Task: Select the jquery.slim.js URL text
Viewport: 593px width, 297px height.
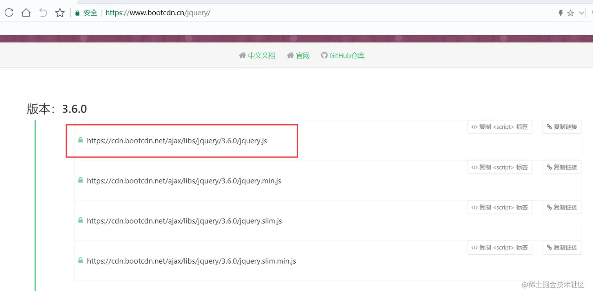Action: tap(184, 221)
